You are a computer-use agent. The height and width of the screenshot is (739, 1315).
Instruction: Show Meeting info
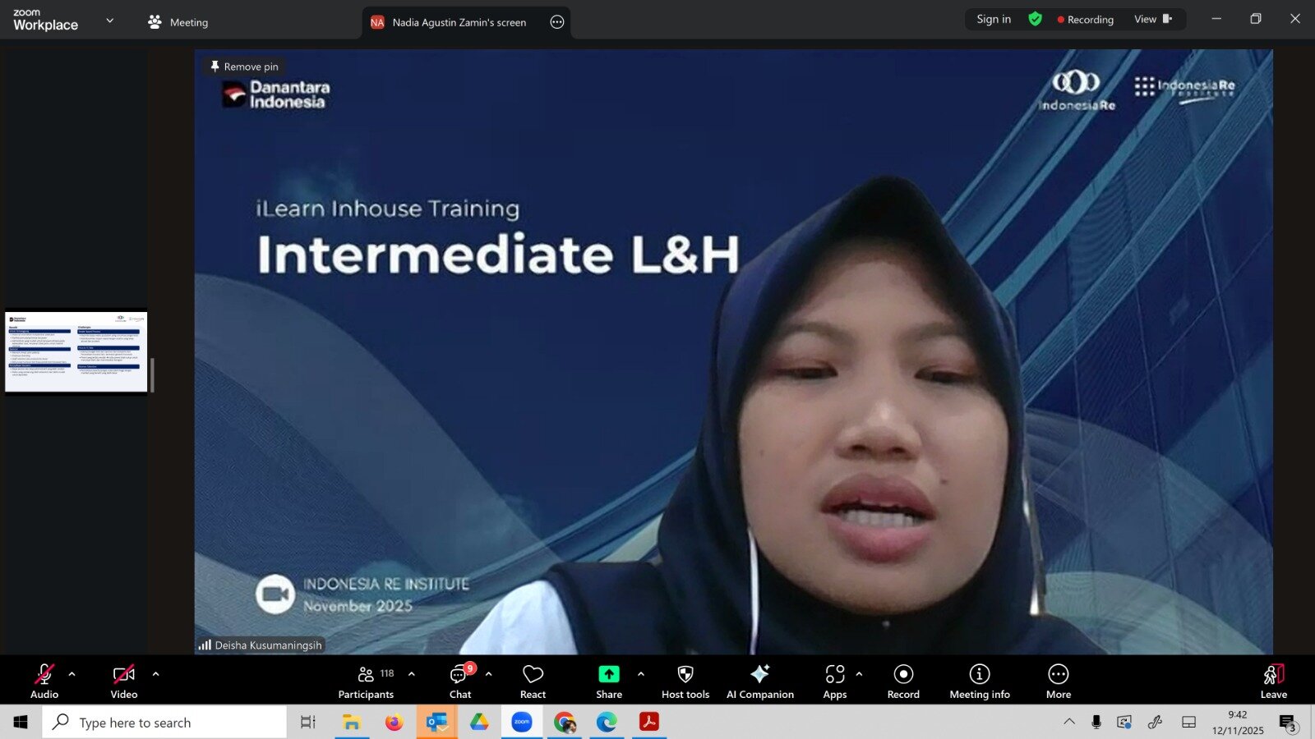(x=979, y=681)
